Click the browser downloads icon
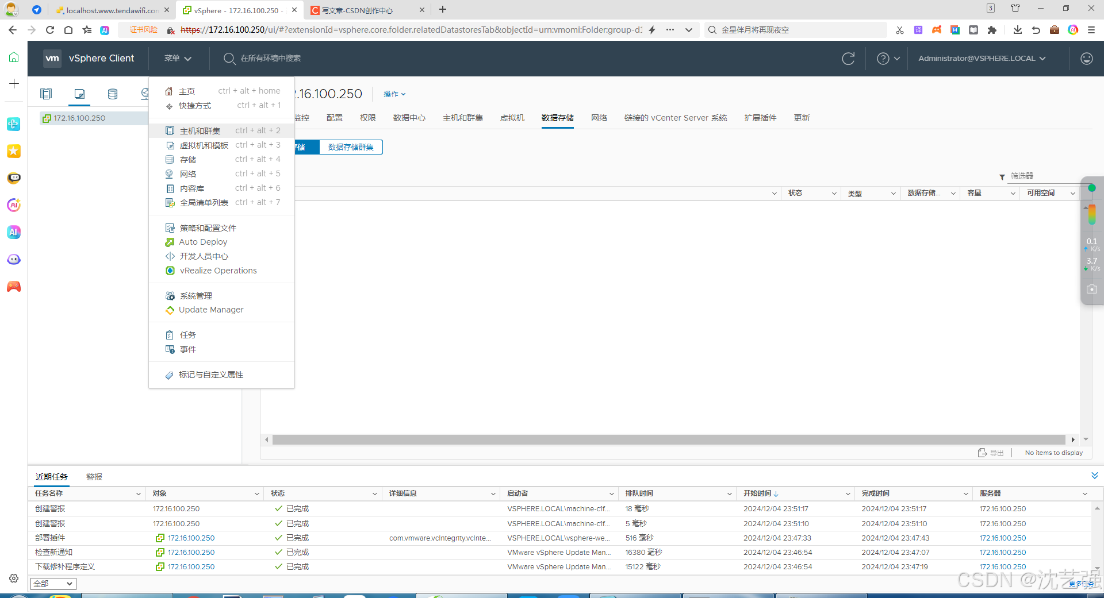This screenshot has width=1104, height=598. pos(1017,30)
